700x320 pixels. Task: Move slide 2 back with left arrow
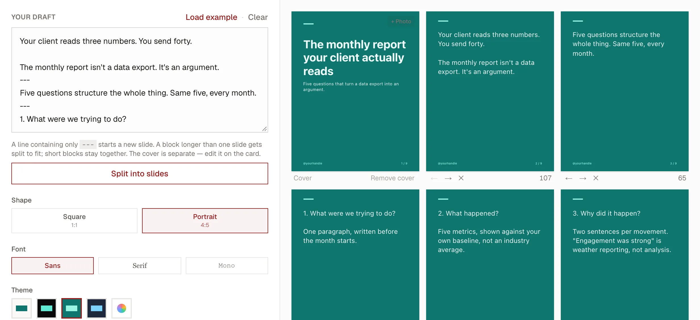(434, 178)
